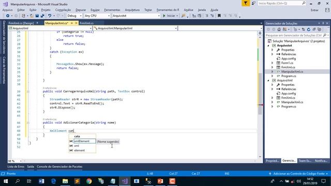Click the Show All Files icon
The image size is (331, 186).
[x=320, y=29]
